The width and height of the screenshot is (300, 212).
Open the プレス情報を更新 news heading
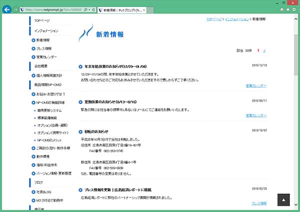[x=118, y=190]
